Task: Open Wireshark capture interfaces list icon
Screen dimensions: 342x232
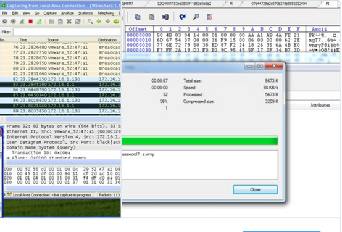Action: [4, 22]
